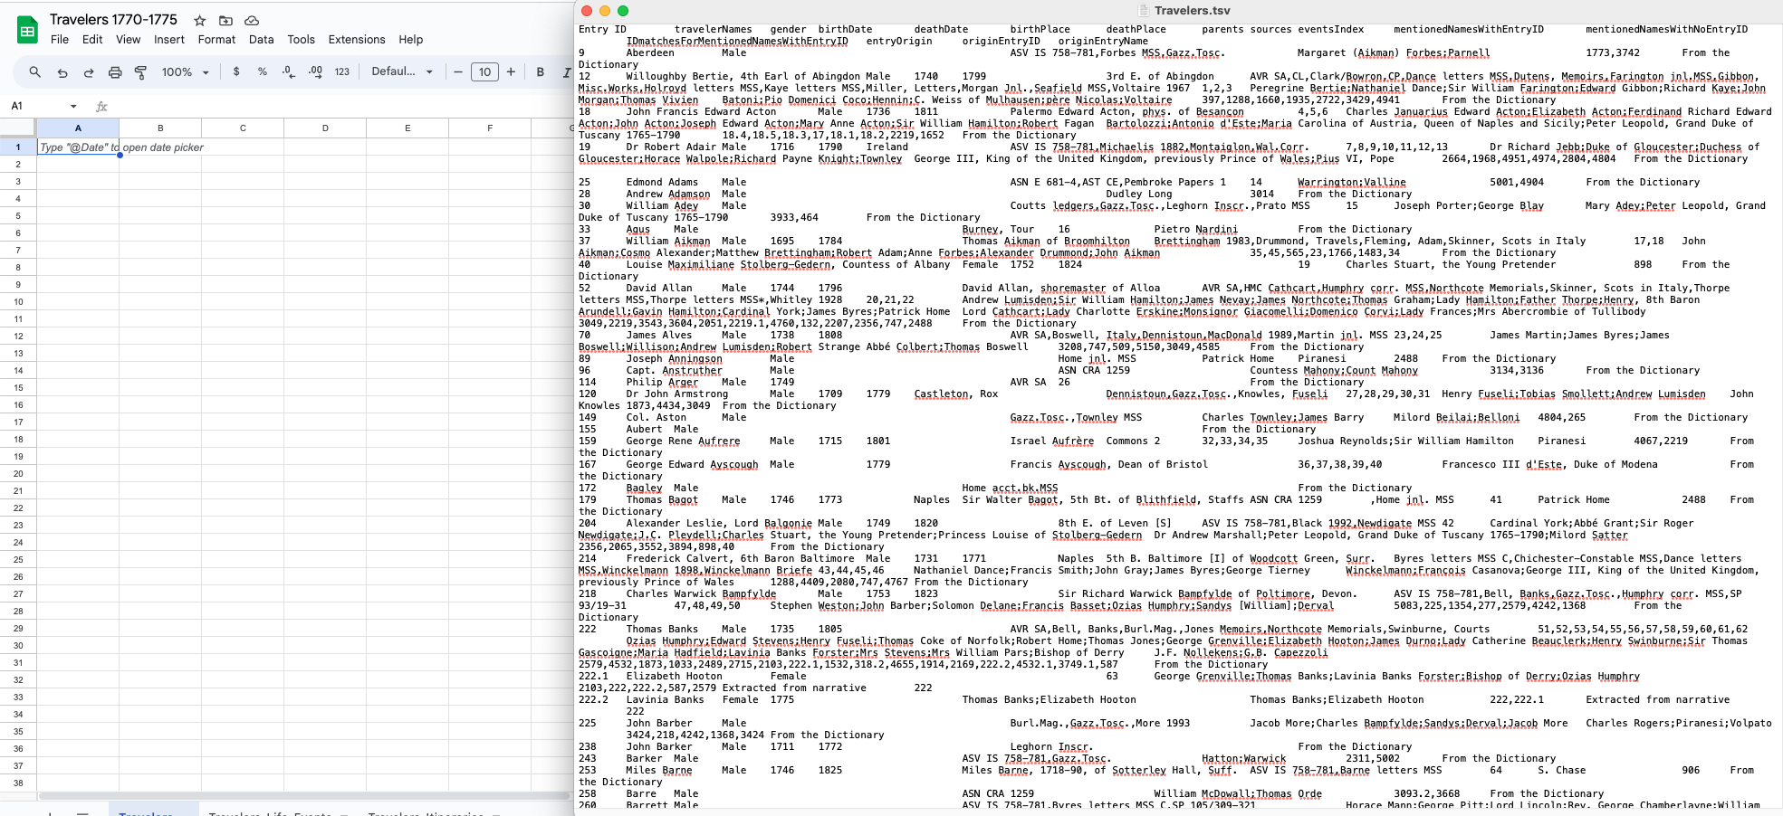
Task: Select column C header
Action: pos(243,128)
